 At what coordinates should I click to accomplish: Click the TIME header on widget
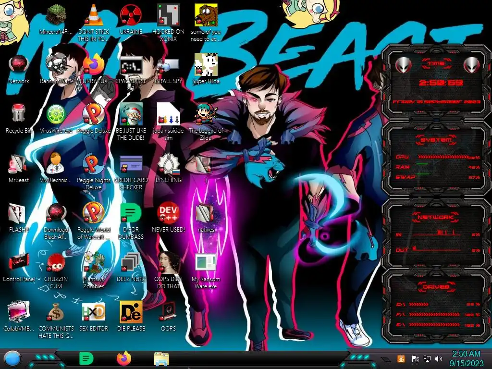click(436, 64)
